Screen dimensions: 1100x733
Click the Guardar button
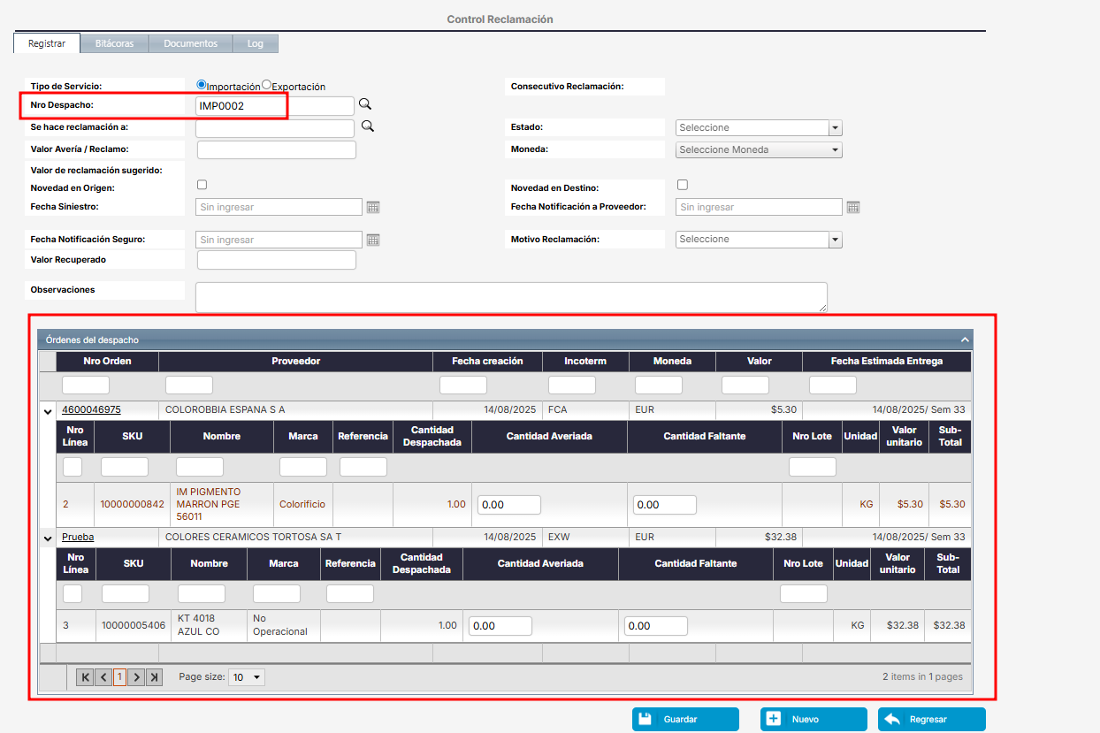pos(685,719)
